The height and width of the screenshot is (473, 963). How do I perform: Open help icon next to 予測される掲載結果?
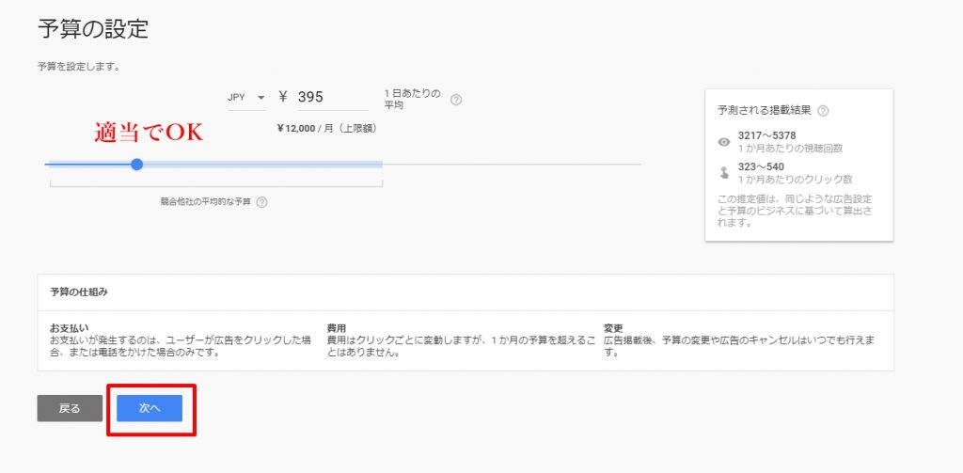pos(824,111)
